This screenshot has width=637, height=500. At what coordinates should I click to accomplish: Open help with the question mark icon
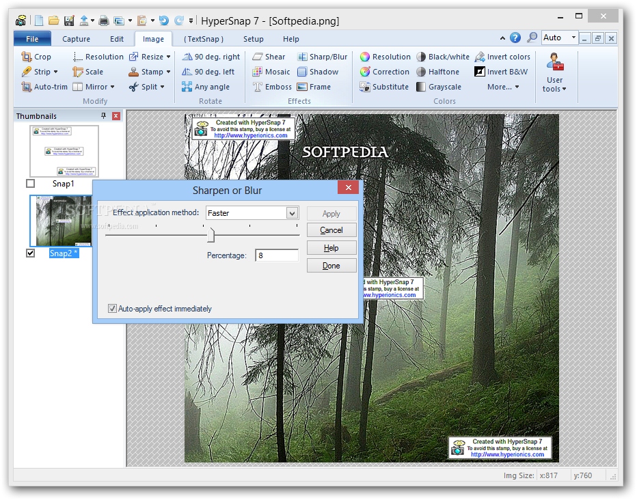[x=515, y=38]
